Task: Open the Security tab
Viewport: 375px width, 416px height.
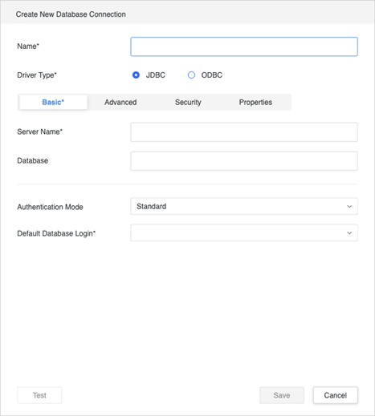Action: click(x=188, y=103)
